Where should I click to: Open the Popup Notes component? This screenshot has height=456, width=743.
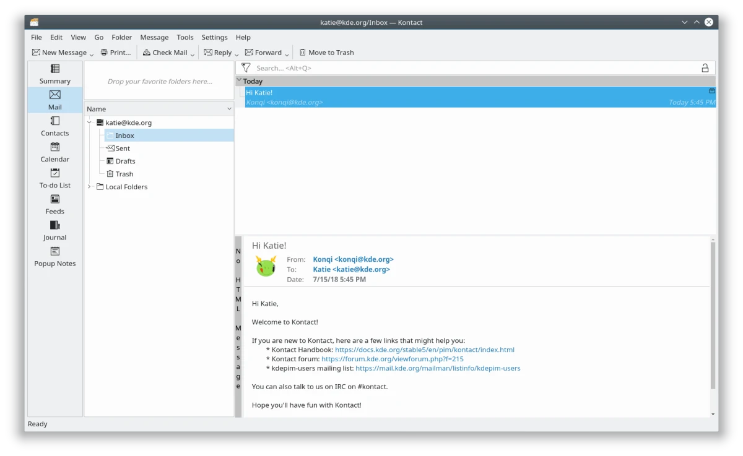(x=55, y=256)
